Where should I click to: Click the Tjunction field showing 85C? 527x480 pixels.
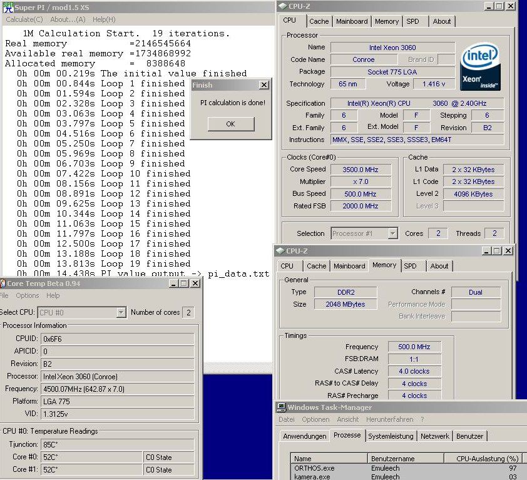[x=117, y=444]
